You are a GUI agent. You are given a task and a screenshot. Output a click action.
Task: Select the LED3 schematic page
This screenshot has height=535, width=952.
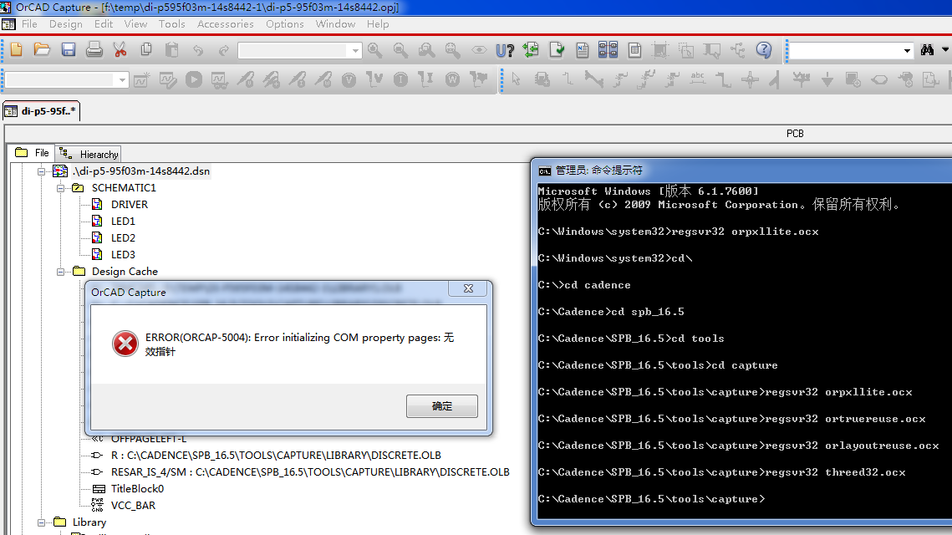(123, 255)
